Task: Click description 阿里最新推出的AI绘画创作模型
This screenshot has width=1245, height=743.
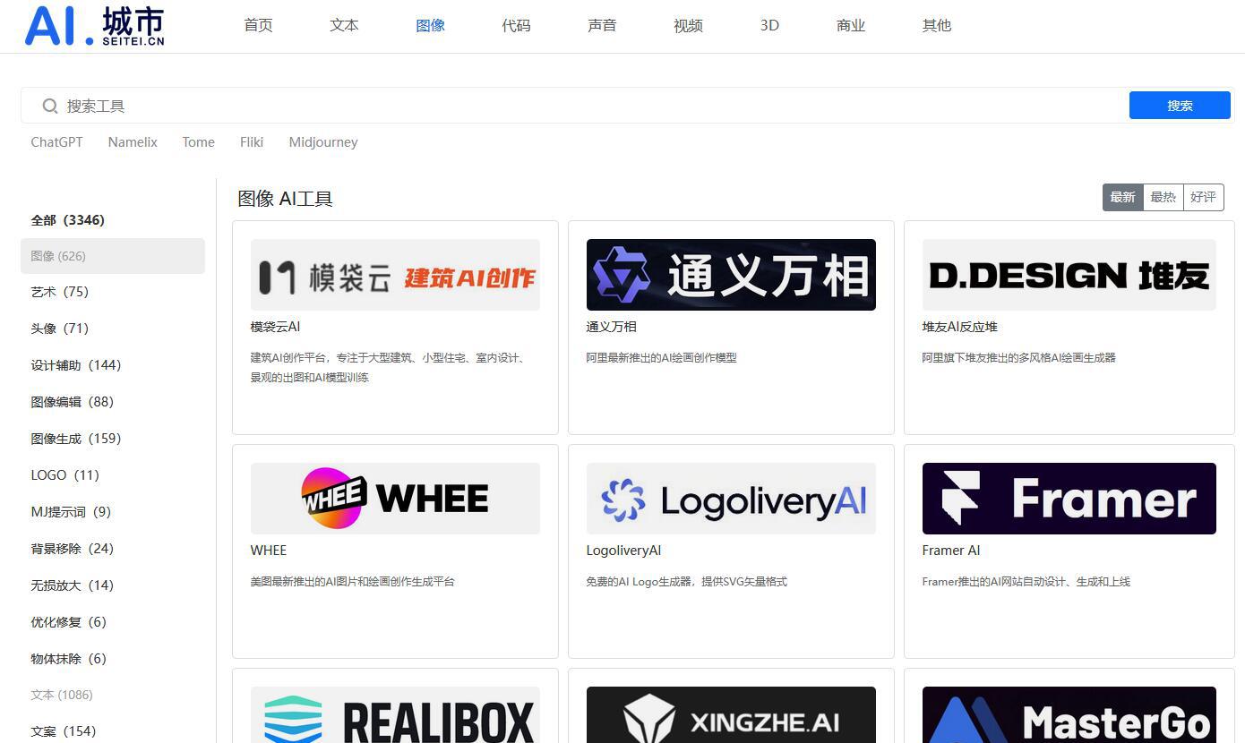Action: point(661,358)
